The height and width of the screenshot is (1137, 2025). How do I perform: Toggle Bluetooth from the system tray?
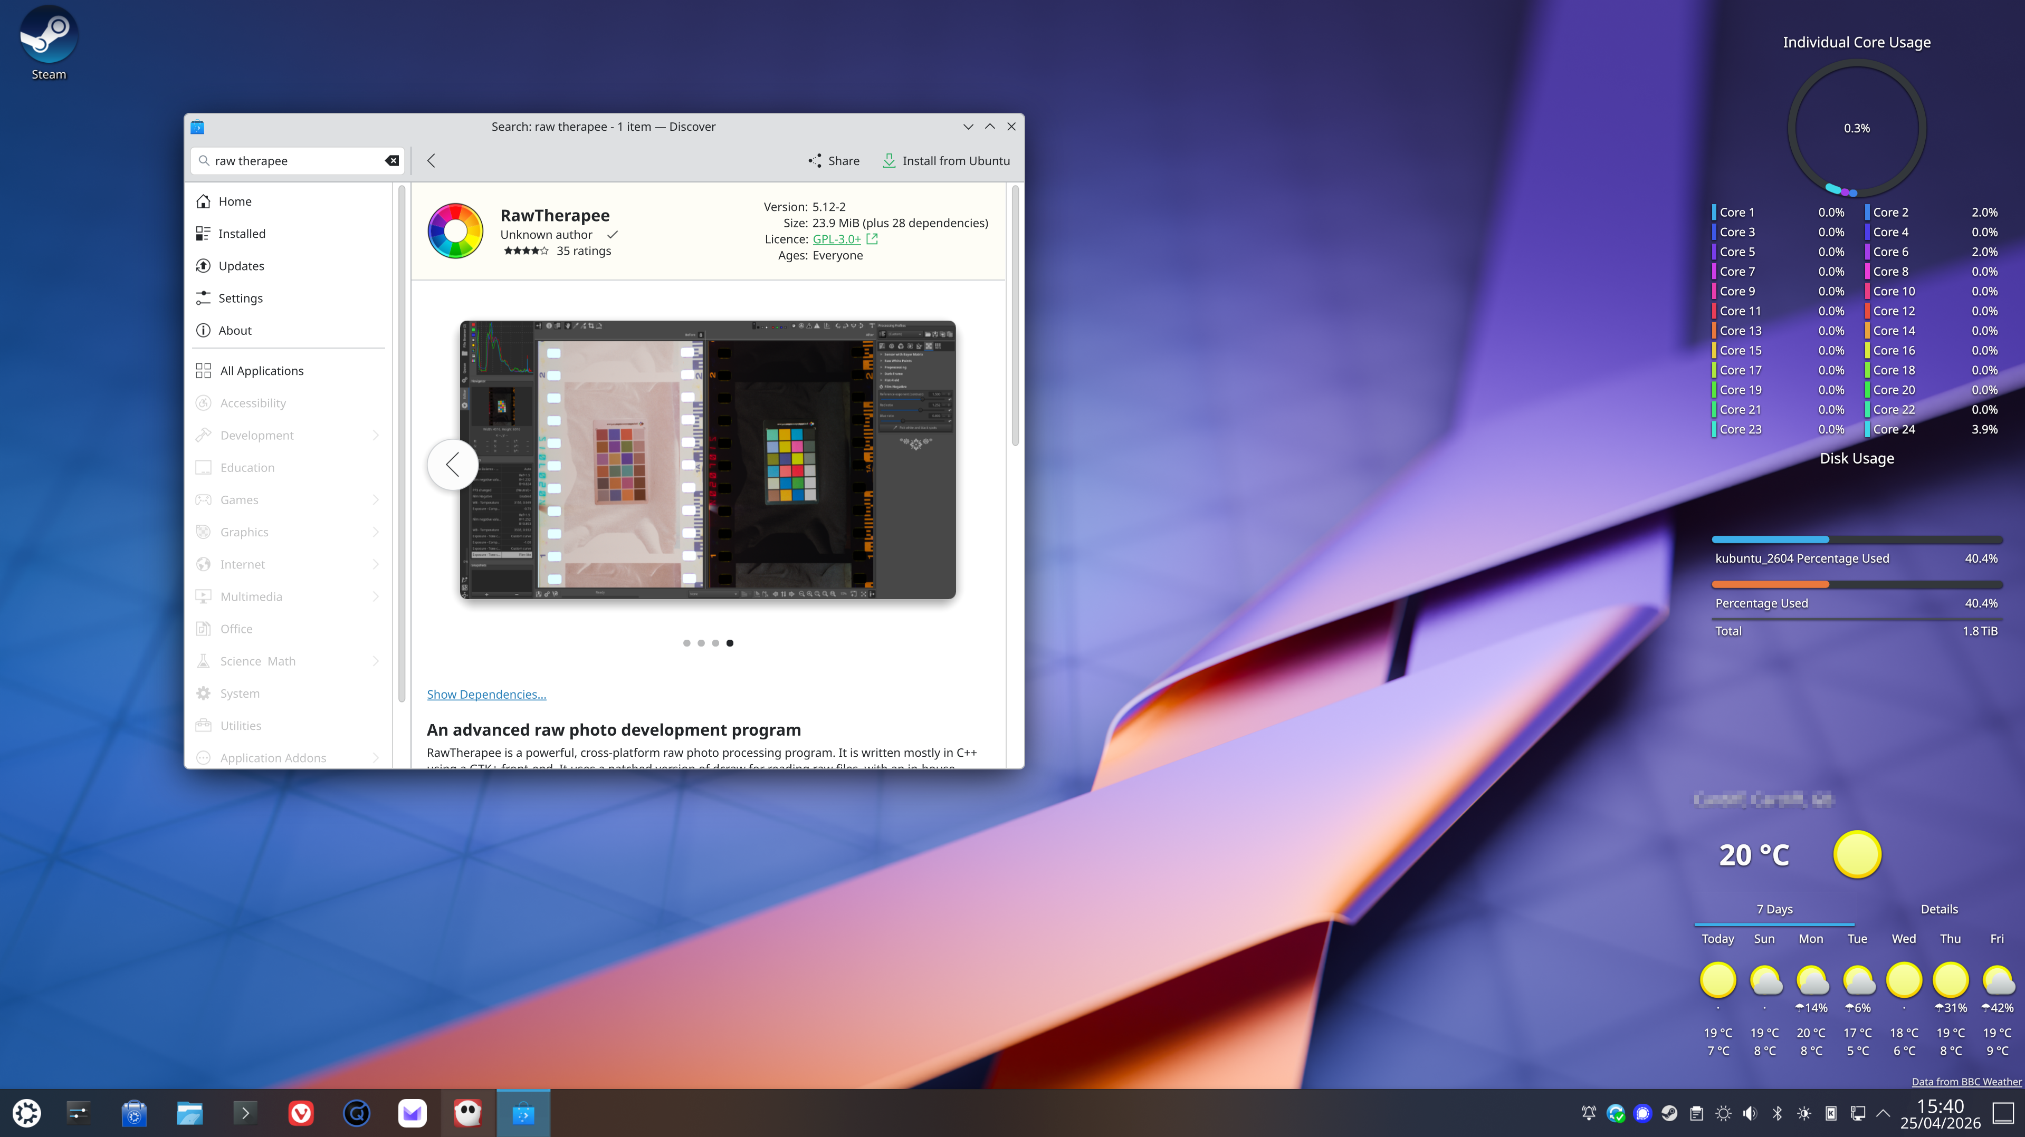click(1778, 1113)
